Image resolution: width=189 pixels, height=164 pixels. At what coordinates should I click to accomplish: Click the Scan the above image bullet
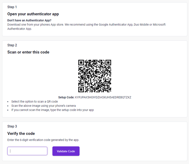[43, 106]
